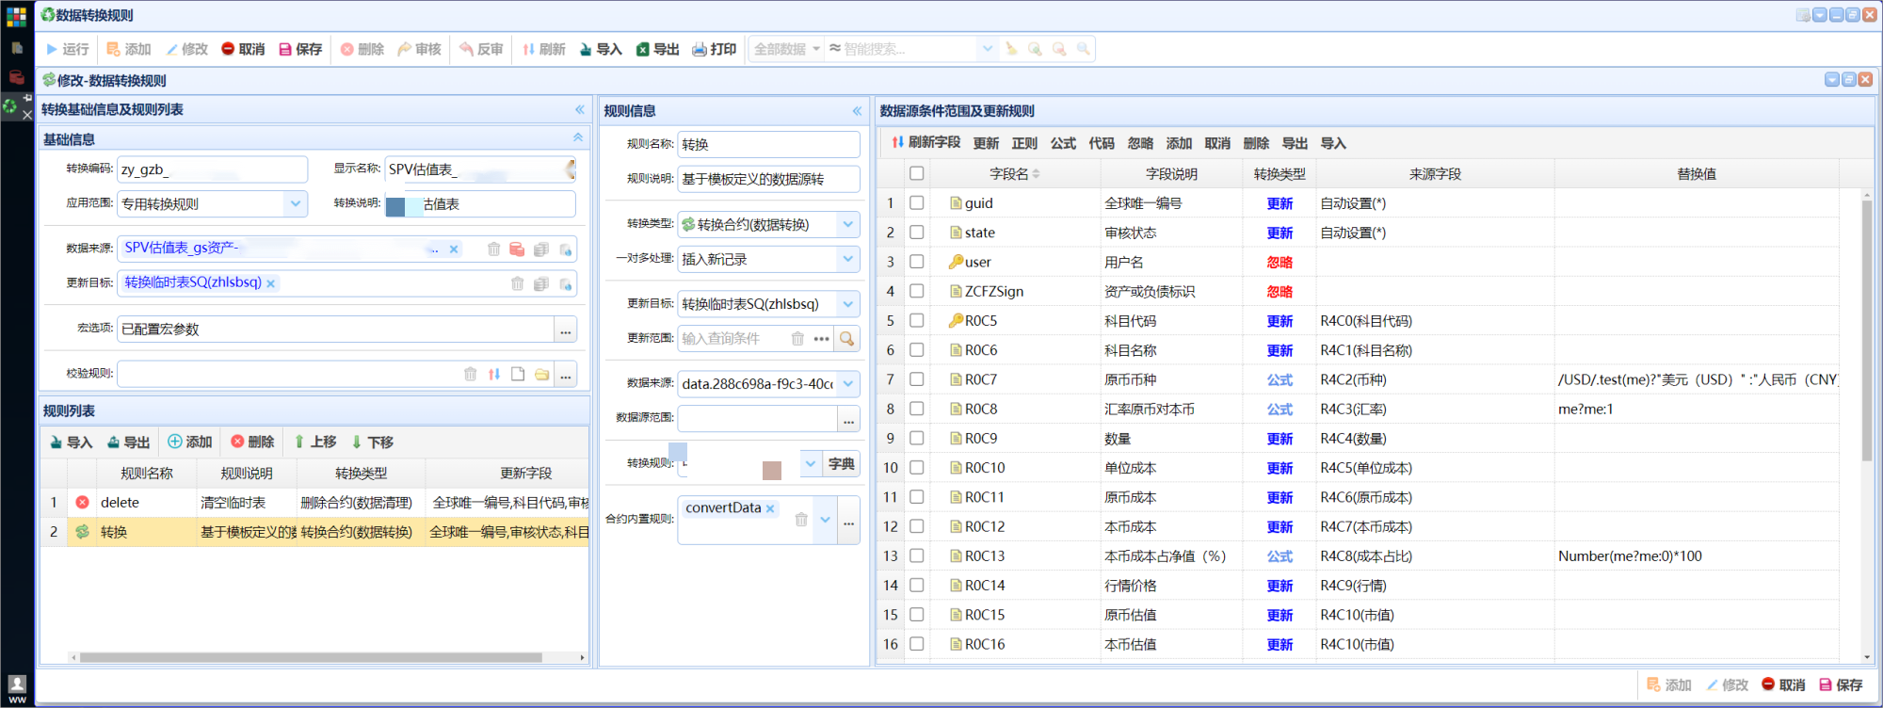Tick the checkbox for field R0C13
Viewport: 1883px width, 708px height.
coord(917,555)
